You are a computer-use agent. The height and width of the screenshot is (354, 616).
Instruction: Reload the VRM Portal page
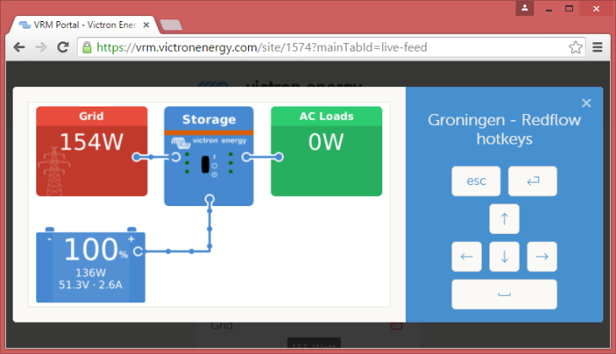(62, 47)
